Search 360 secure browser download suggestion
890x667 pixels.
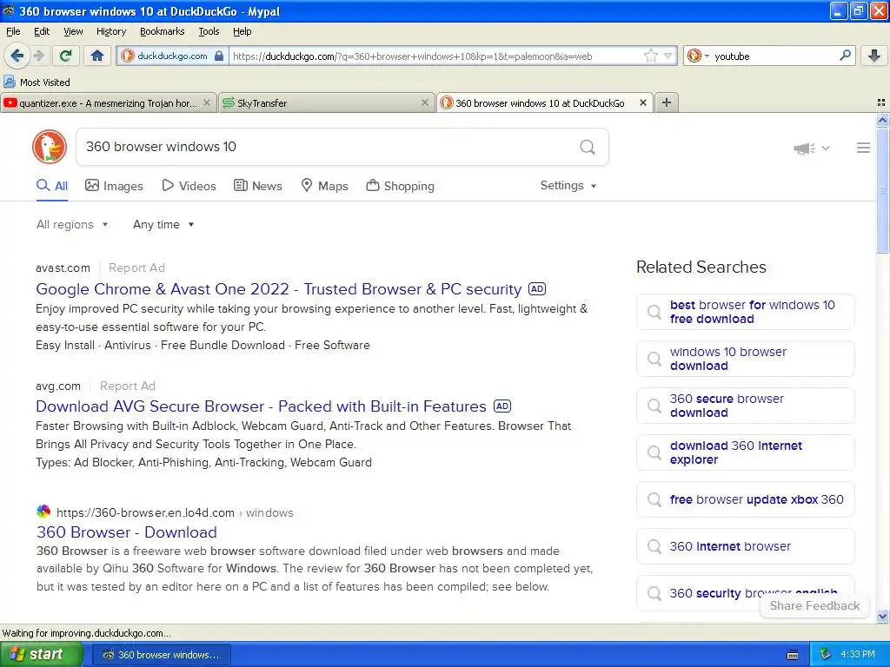point(745,406)
